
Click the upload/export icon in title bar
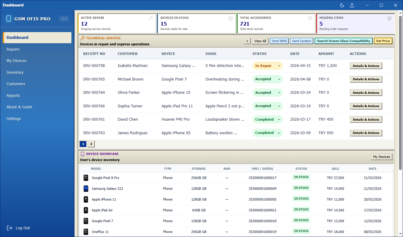352,5
